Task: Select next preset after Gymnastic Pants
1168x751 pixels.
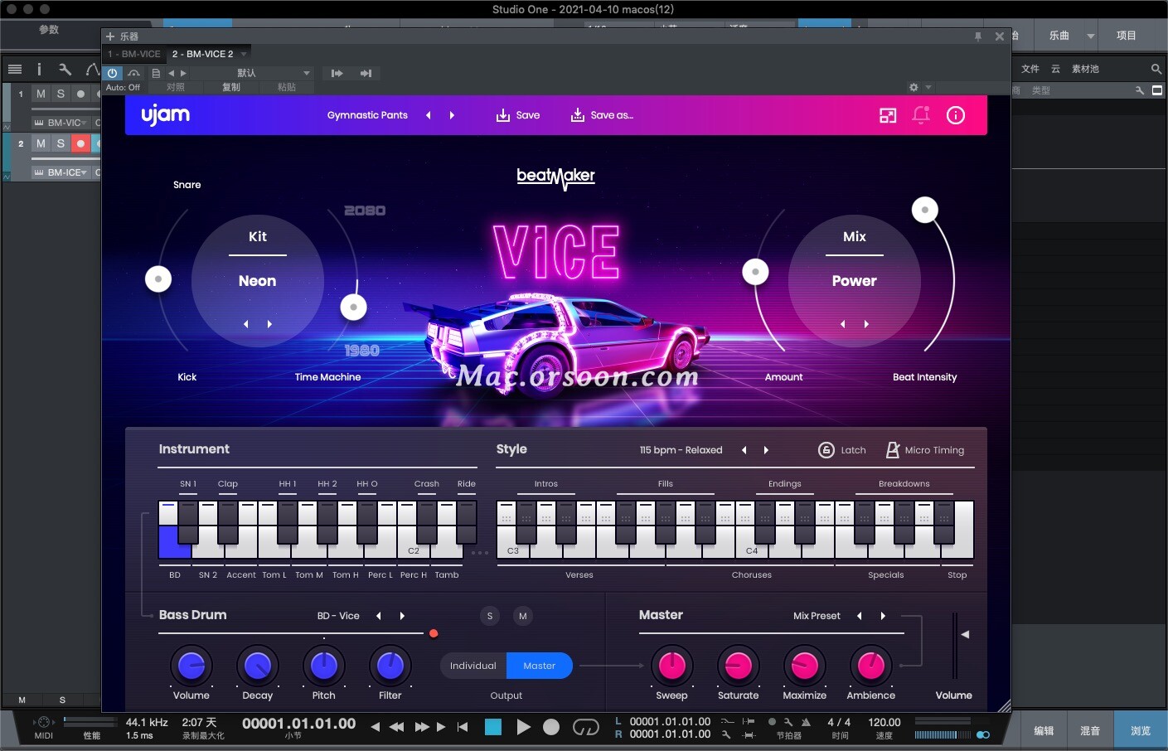Action: (x=452, y=115)
